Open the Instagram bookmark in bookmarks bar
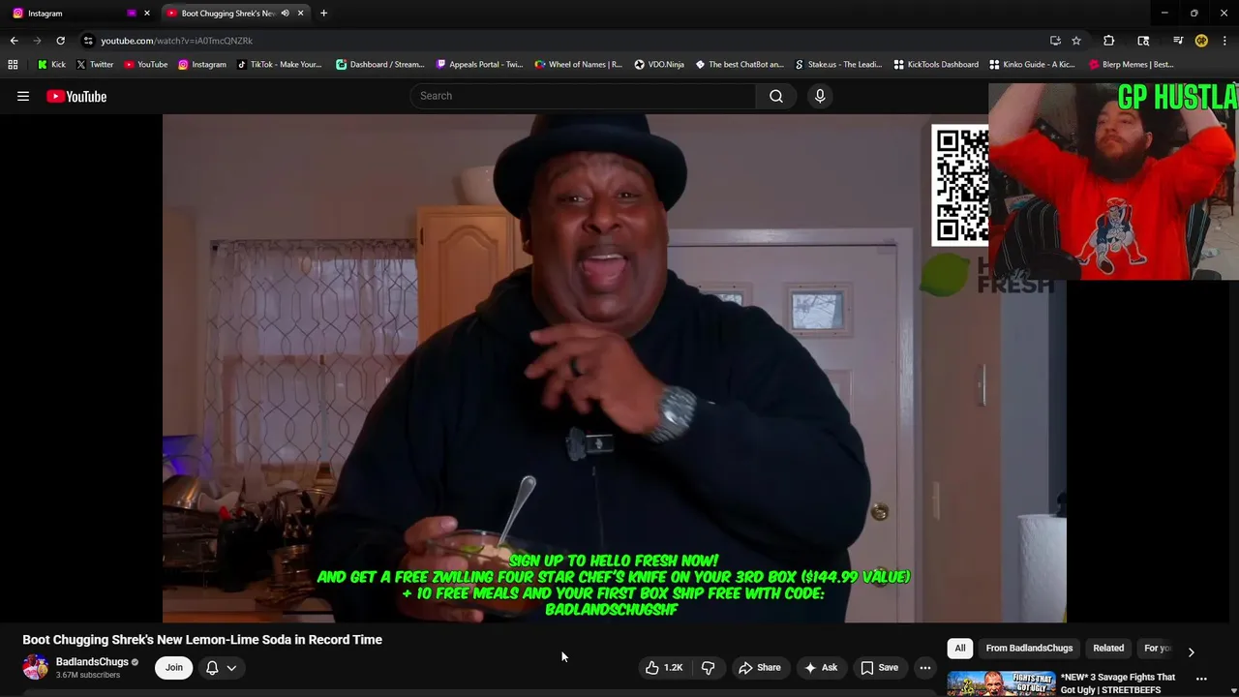1239x697 pixels. [x=202, y=65]
